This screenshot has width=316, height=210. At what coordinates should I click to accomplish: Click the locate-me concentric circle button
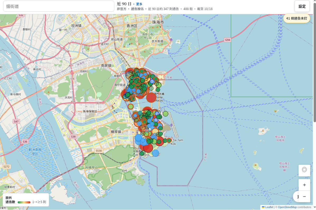(304, 170)
